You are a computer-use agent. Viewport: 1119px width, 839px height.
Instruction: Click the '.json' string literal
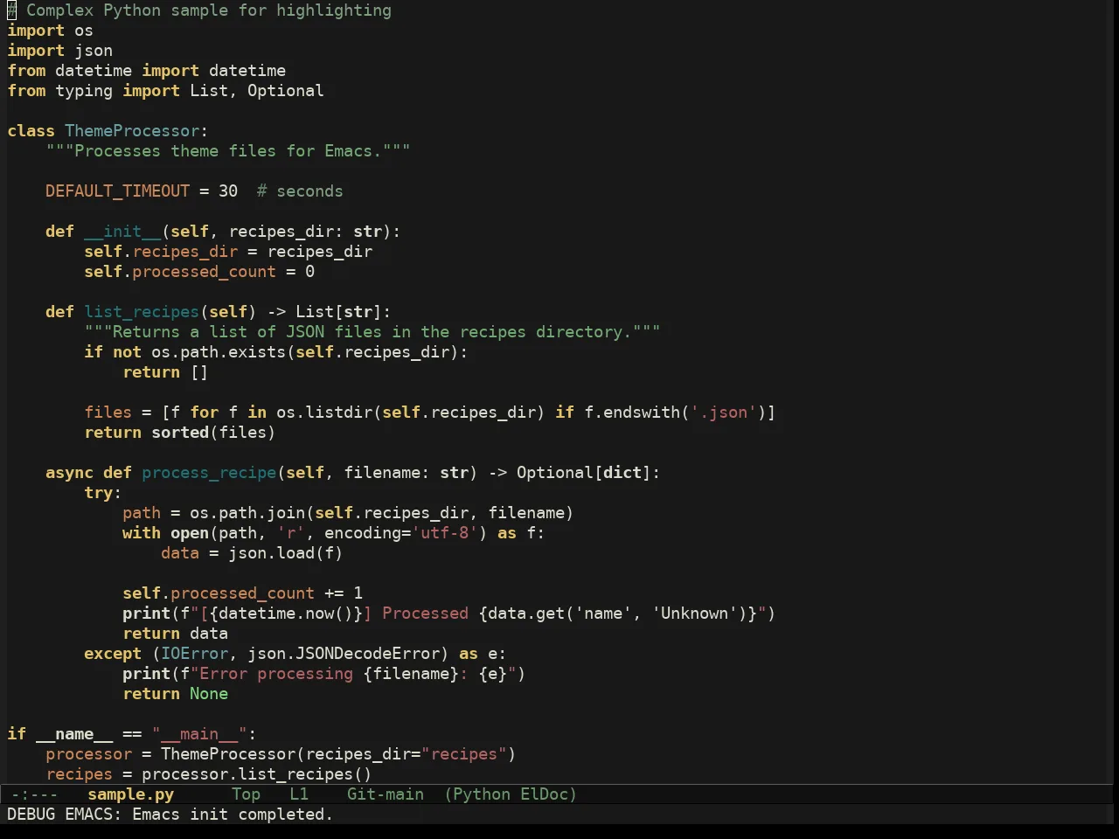pyautogui.click(x=723, y=413)
